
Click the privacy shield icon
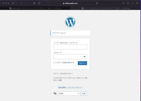34,3
